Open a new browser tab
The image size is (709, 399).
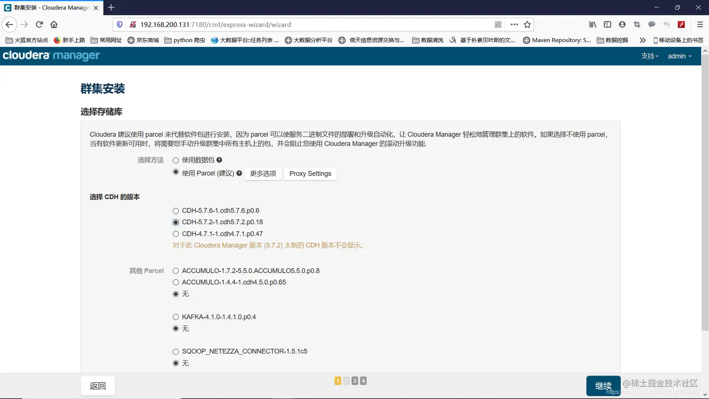pyautogui.click(x=111, y=8)
